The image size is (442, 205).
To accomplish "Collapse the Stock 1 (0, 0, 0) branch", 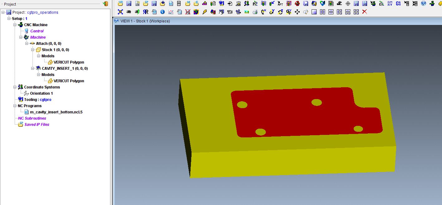I will pos(32,50).
